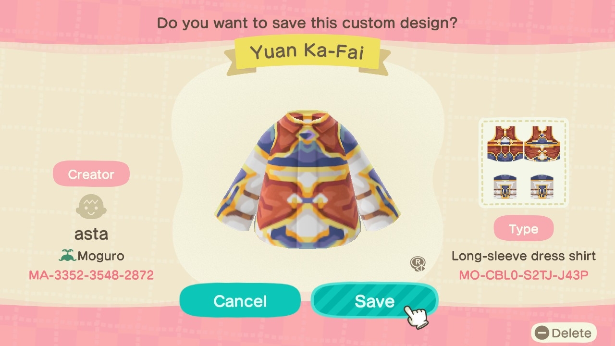615x346 pixels.
Task: Click the Moguro island palm icon
Action: (67, 256)
